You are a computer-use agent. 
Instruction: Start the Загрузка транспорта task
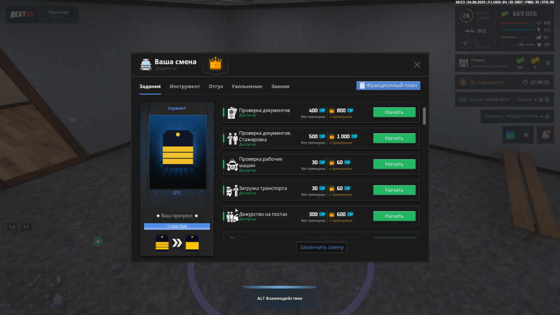394,190
